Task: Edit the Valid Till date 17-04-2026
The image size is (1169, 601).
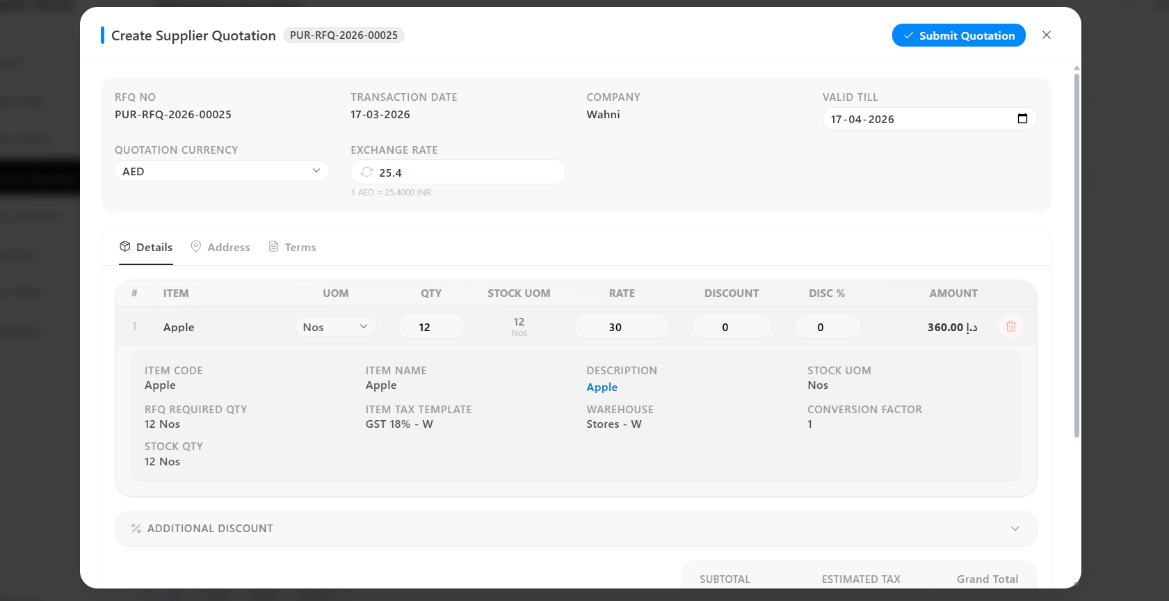Action: pos(929,119)
